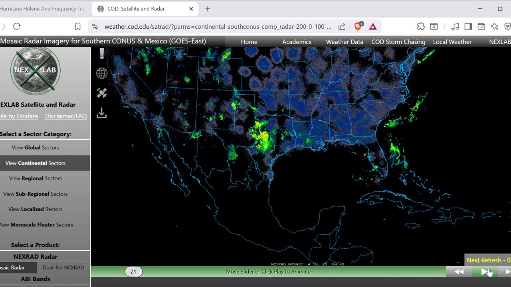
Task: Click the NEXLAB Satellite and Radar heading
Action: coord(38,105)
